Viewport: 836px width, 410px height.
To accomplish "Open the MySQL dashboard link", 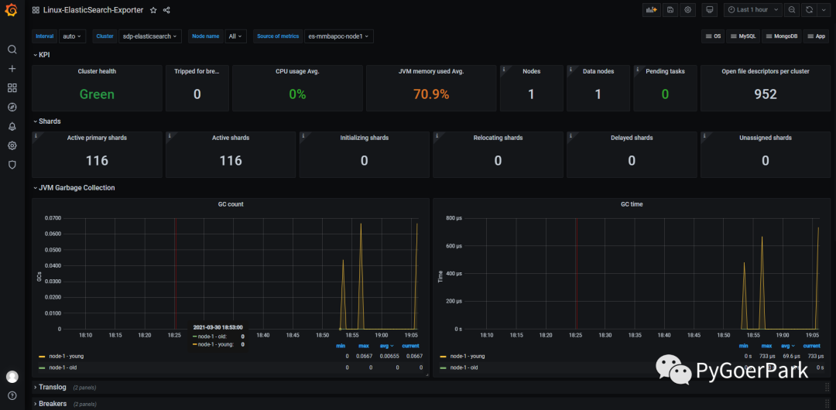I will click(743, 36).
